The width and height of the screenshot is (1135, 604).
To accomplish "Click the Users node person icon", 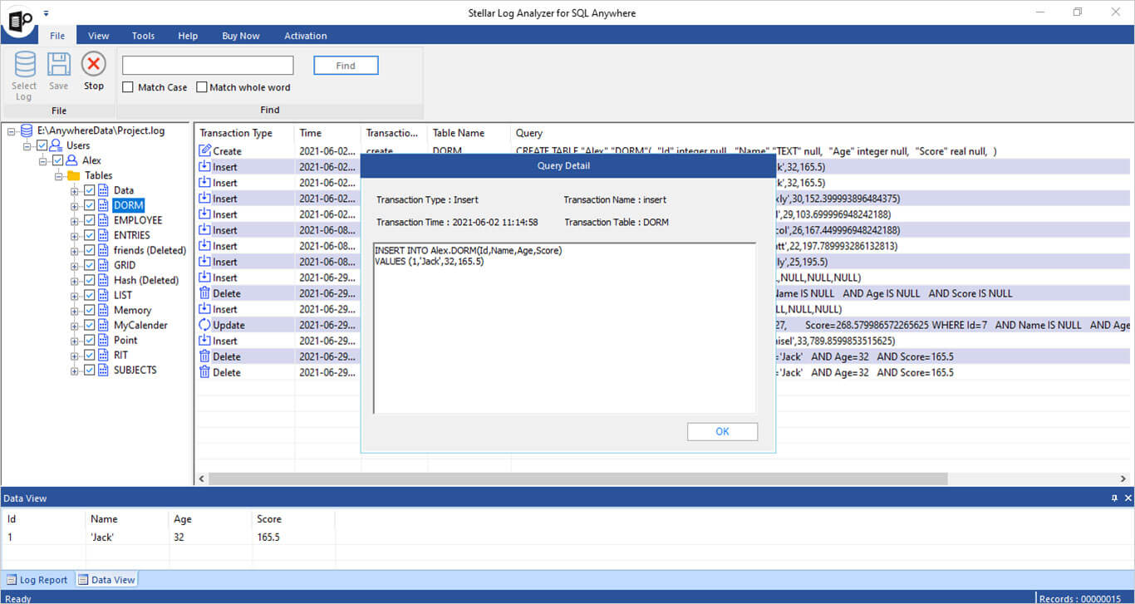I will click(x=57, y=145).
